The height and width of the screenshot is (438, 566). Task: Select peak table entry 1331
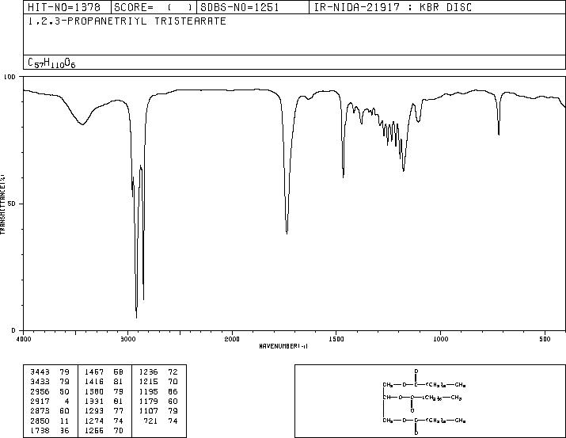coord(94,401)
